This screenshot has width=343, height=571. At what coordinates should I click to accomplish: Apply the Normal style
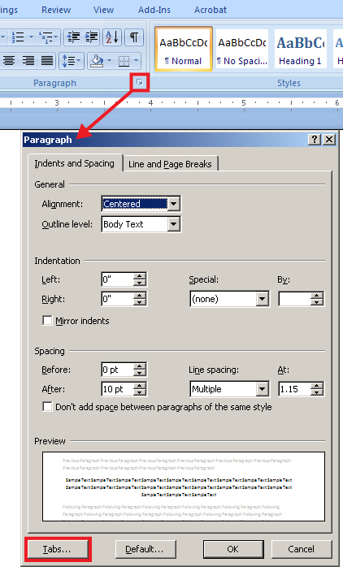tap(184, 49)
